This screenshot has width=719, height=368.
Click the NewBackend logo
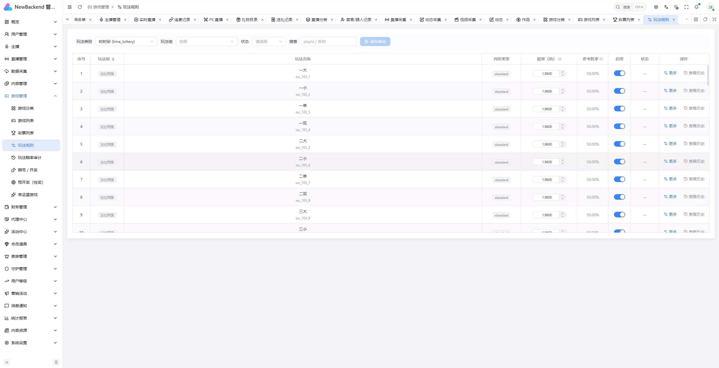[x=8, y=7]
